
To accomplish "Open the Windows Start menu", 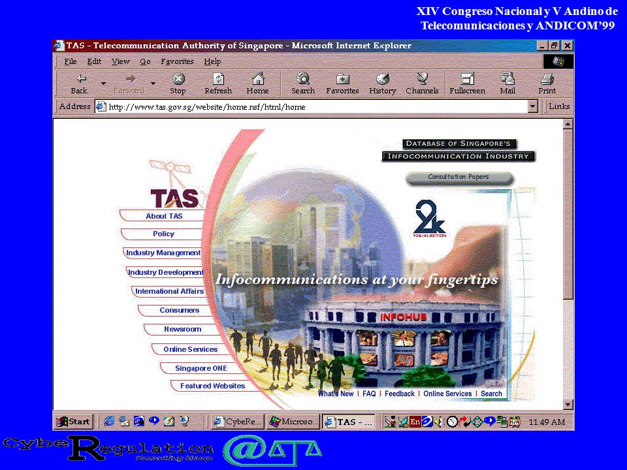I will (x=74, y=422).
